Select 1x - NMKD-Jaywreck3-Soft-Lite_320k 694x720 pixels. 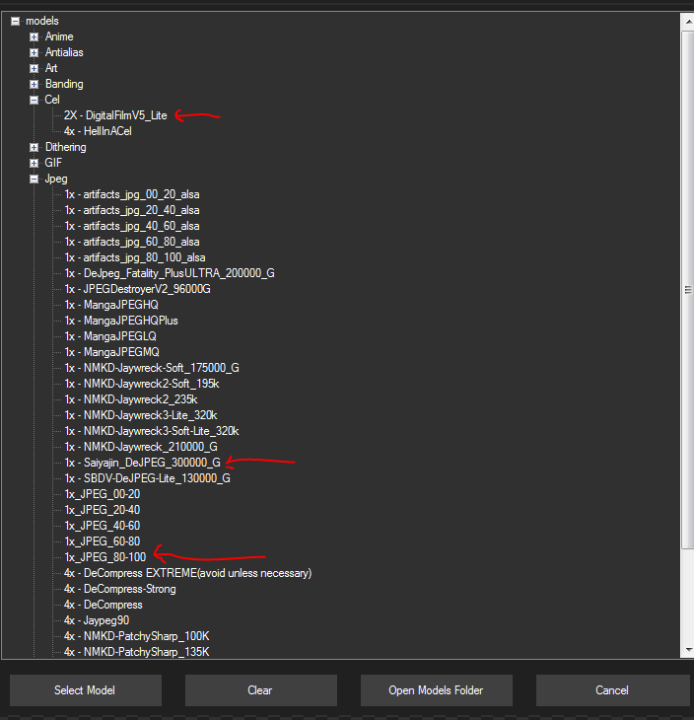(x=152, y=431)
